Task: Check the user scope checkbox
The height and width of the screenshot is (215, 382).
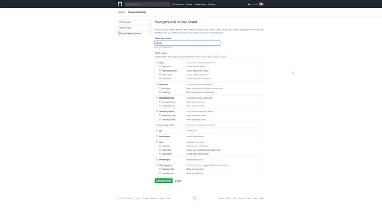Action: [157, 142]
